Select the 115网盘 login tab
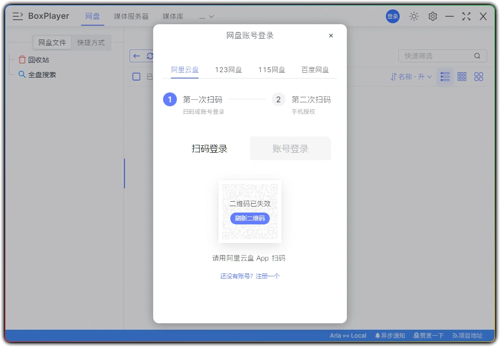The image size is (500, 347). click(x=272, y=70)
